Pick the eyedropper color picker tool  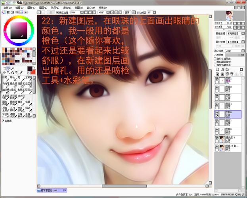21,72
